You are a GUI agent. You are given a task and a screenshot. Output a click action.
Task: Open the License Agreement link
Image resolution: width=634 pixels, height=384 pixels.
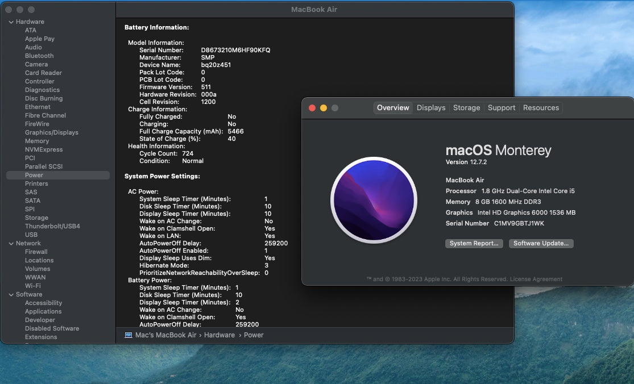(536, 279)
